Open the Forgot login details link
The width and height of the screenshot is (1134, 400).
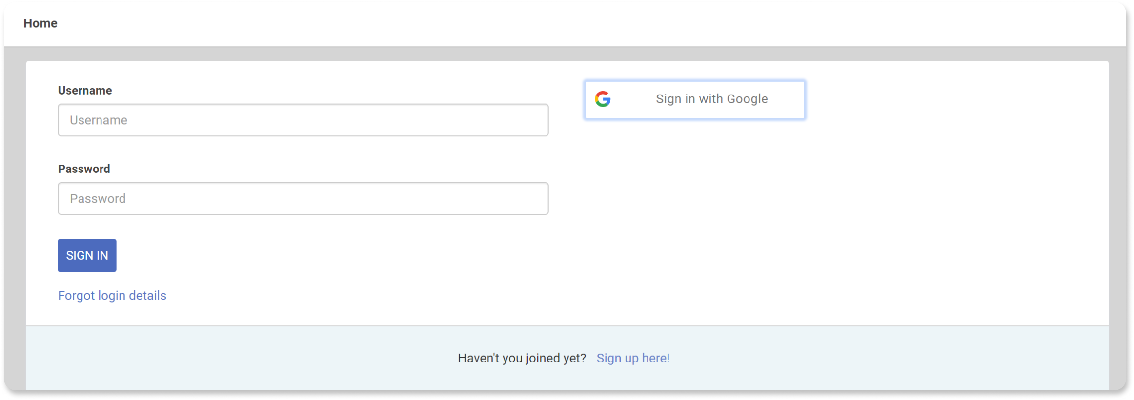[x=112, y=296]
